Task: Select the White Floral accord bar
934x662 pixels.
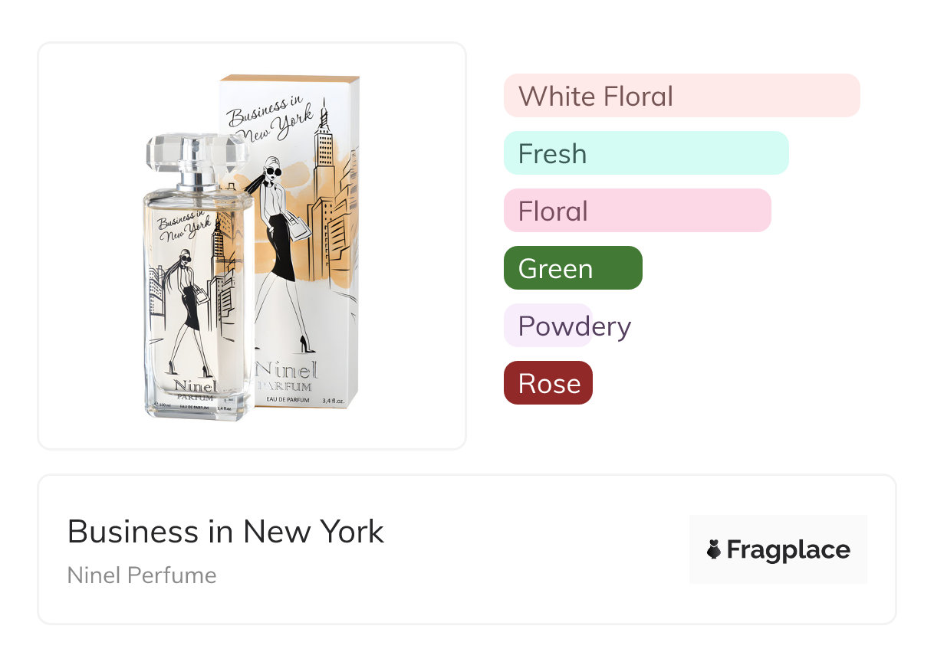Action: 681,96
